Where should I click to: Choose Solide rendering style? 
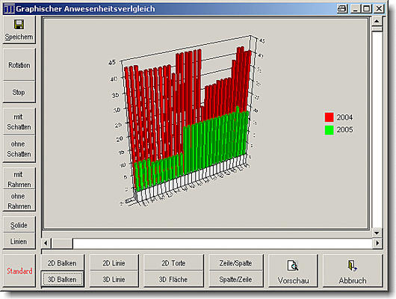pos(19,225)
